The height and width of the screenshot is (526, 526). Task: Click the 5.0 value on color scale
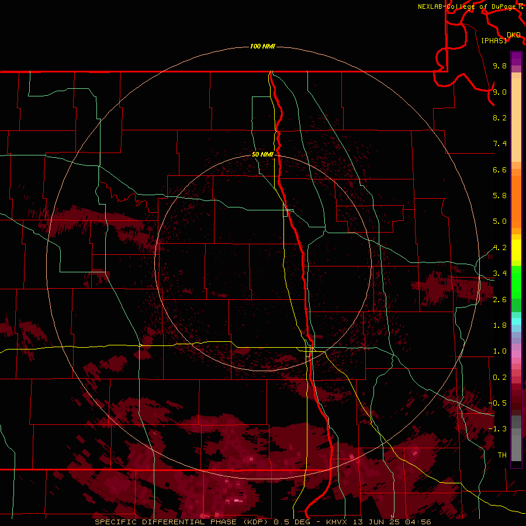500,222
